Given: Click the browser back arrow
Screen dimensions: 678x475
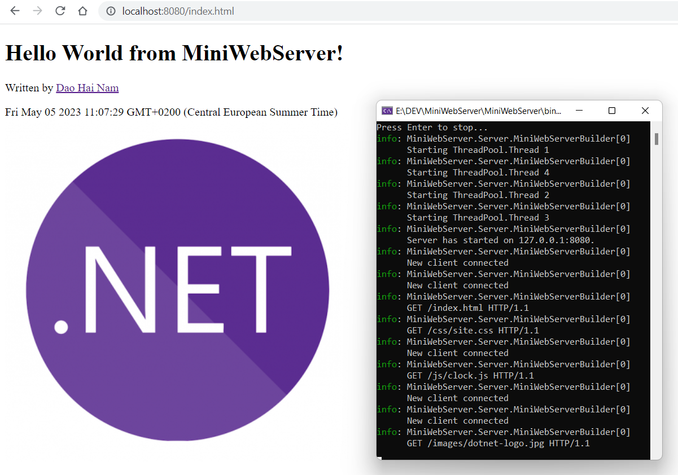Looking at the screenshot, I should coord(15,11).
